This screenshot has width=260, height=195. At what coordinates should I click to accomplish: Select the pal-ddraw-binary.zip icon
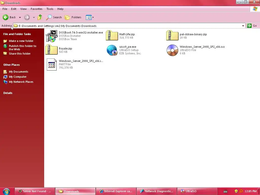tap(172, 35)
